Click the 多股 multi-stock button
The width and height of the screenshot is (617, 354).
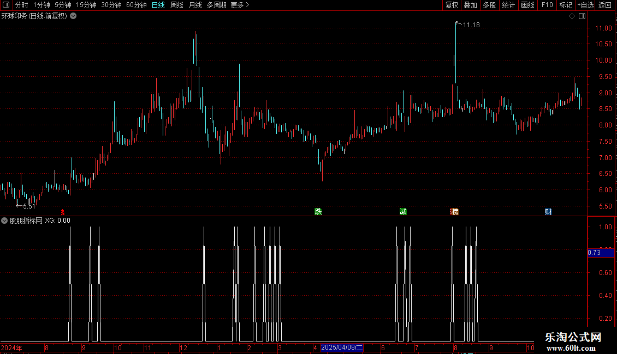click(x=489, y=5)
